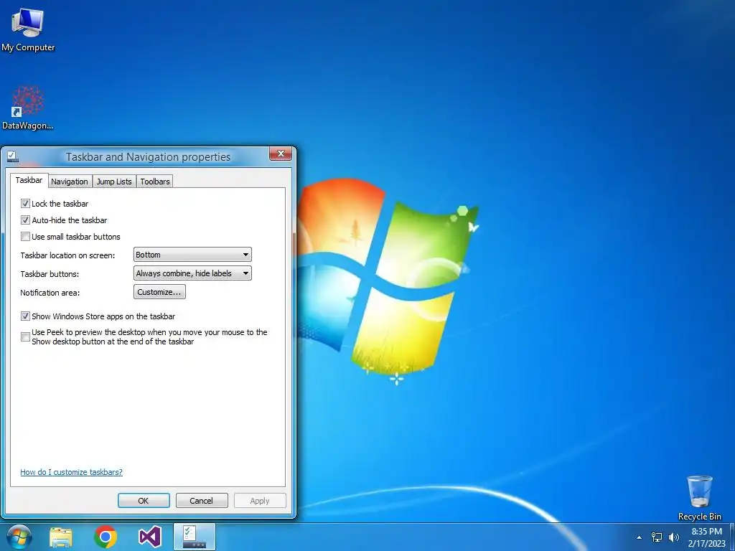This screenshot has width=735, height=551.
Task: Click the Cancel button
Action: click(x=202, y=500)
